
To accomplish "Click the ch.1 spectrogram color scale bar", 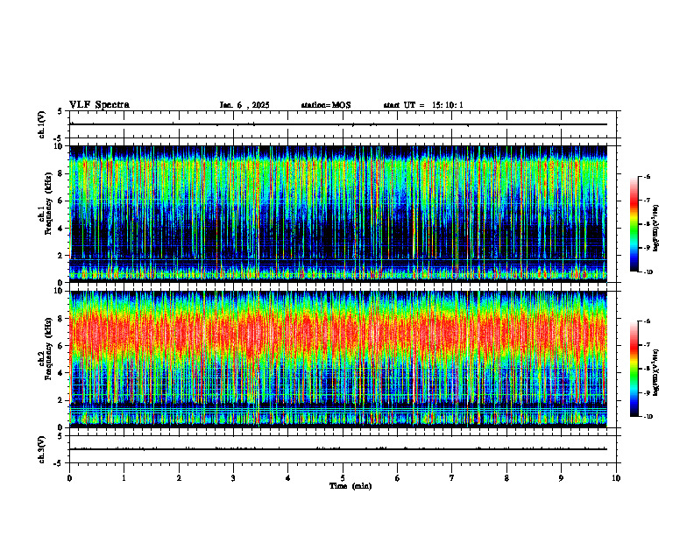I will coord(634,224).
